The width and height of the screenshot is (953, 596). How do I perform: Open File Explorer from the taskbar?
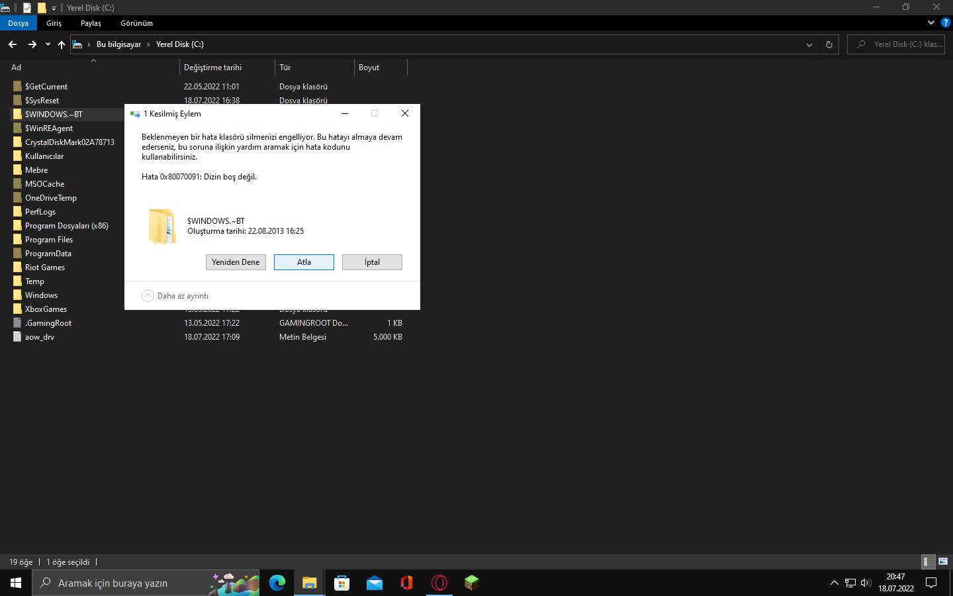click(x=309, y=583)
